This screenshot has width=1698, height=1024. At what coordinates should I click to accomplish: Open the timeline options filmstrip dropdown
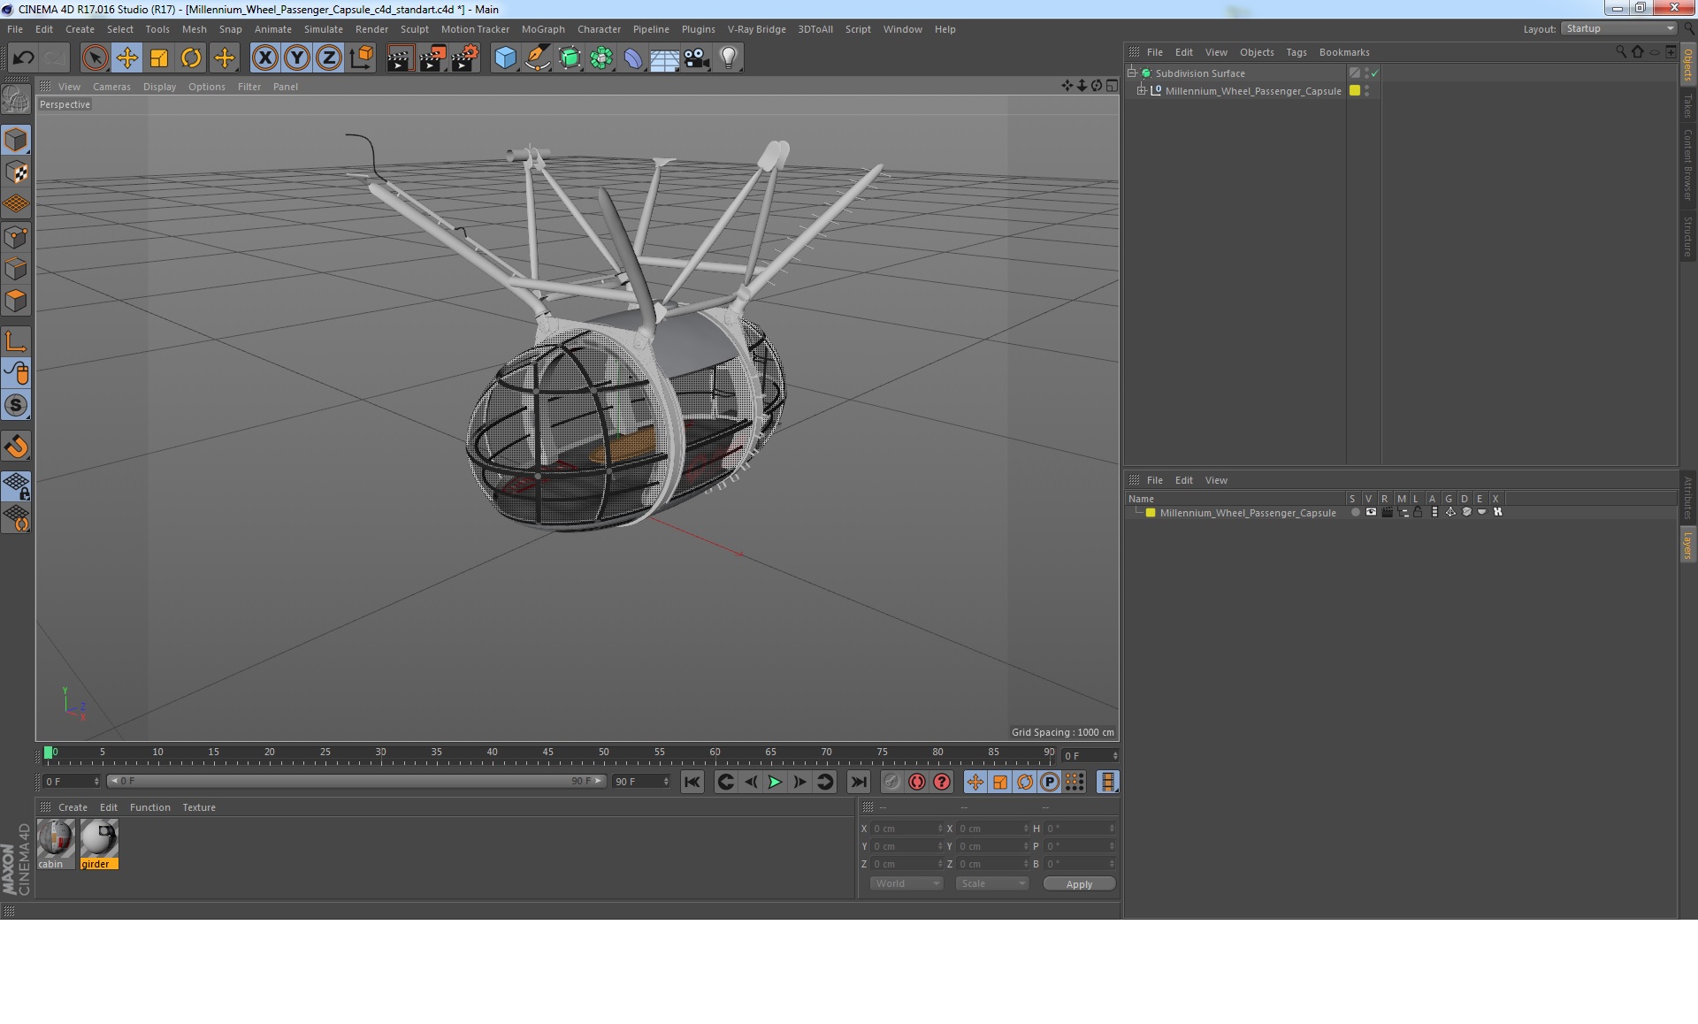point(1107,782)
